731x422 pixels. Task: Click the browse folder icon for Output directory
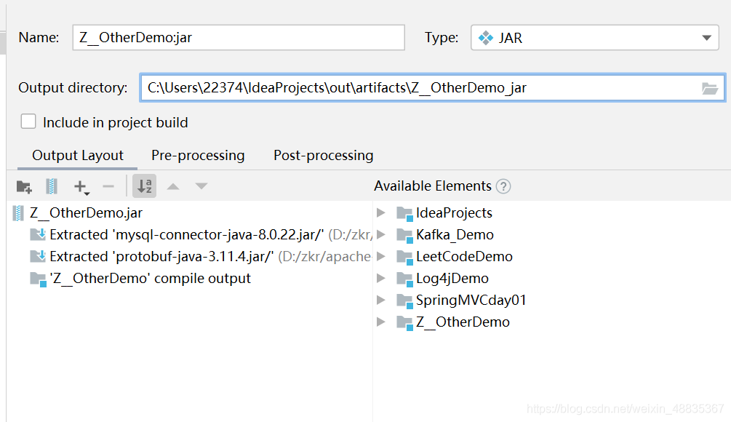tap(709, 88)
